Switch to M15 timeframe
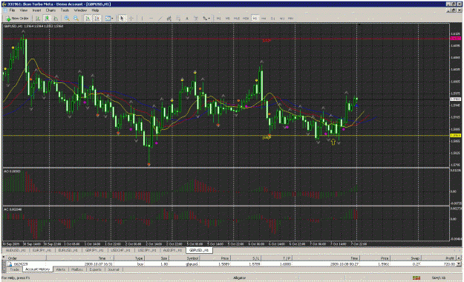 (x=237, y=19)
